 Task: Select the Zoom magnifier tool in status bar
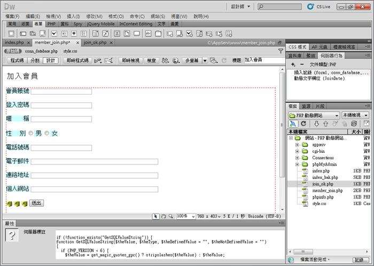[x=171, y=216]
